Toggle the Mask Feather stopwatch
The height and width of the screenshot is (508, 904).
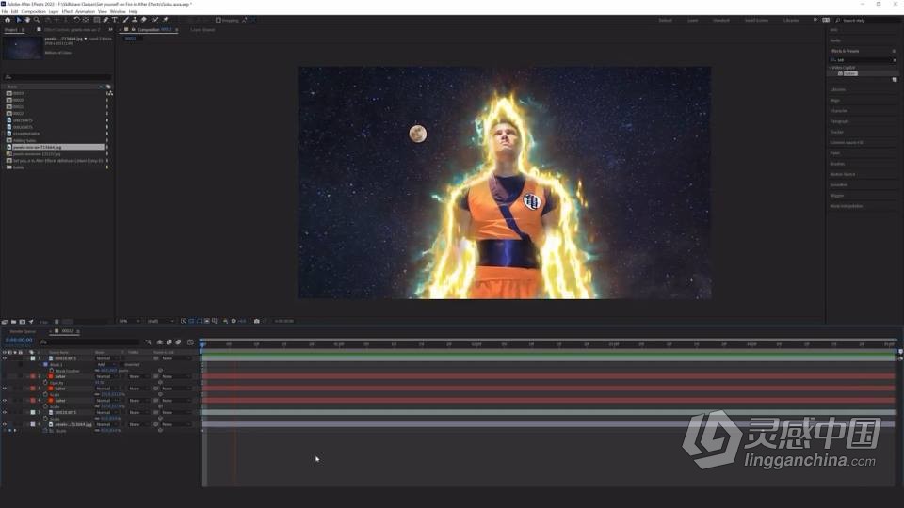point(51,371)
